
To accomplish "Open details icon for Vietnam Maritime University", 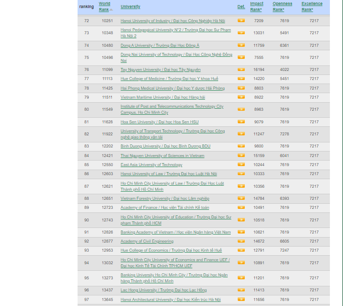I will point(241,97).
